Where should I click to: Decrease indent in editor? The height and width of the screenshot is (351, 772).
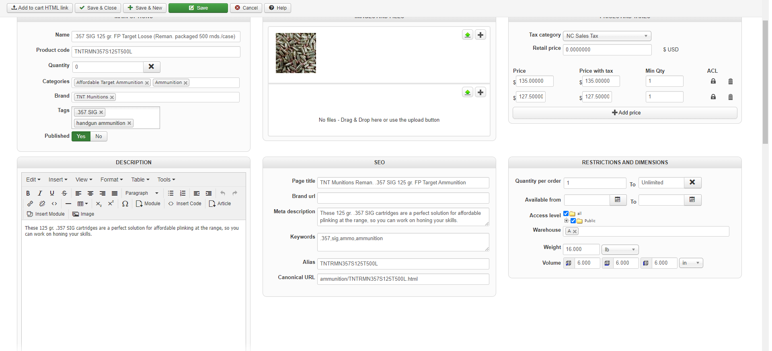click(x=197, y=193)
